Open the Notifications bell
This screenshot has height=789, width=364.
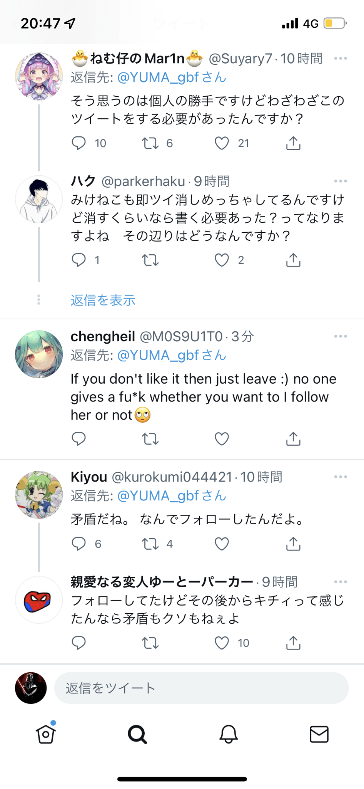pos(229,734)
